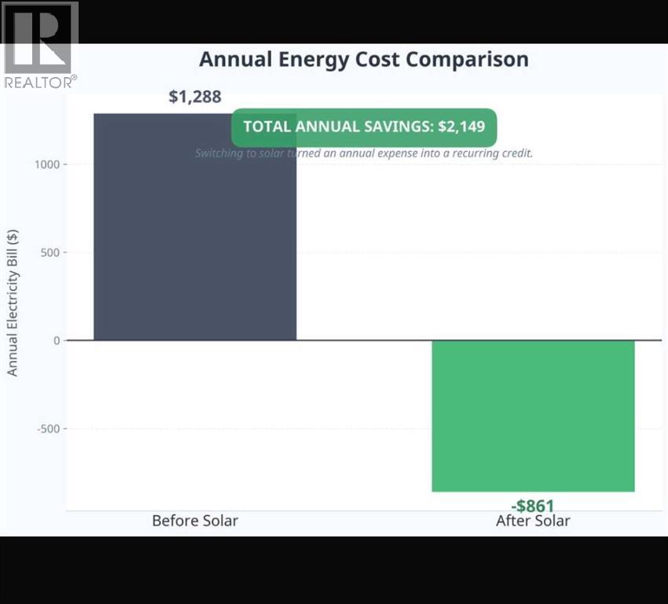Click the REALTOR® text under the logo
This screenshot has width=668, height=604.
tap(40, 81)
